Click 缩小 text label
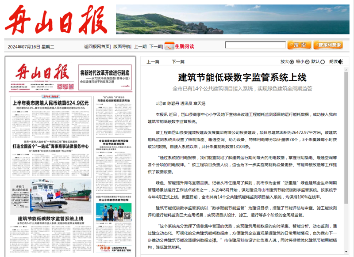 tap(300, 61)
